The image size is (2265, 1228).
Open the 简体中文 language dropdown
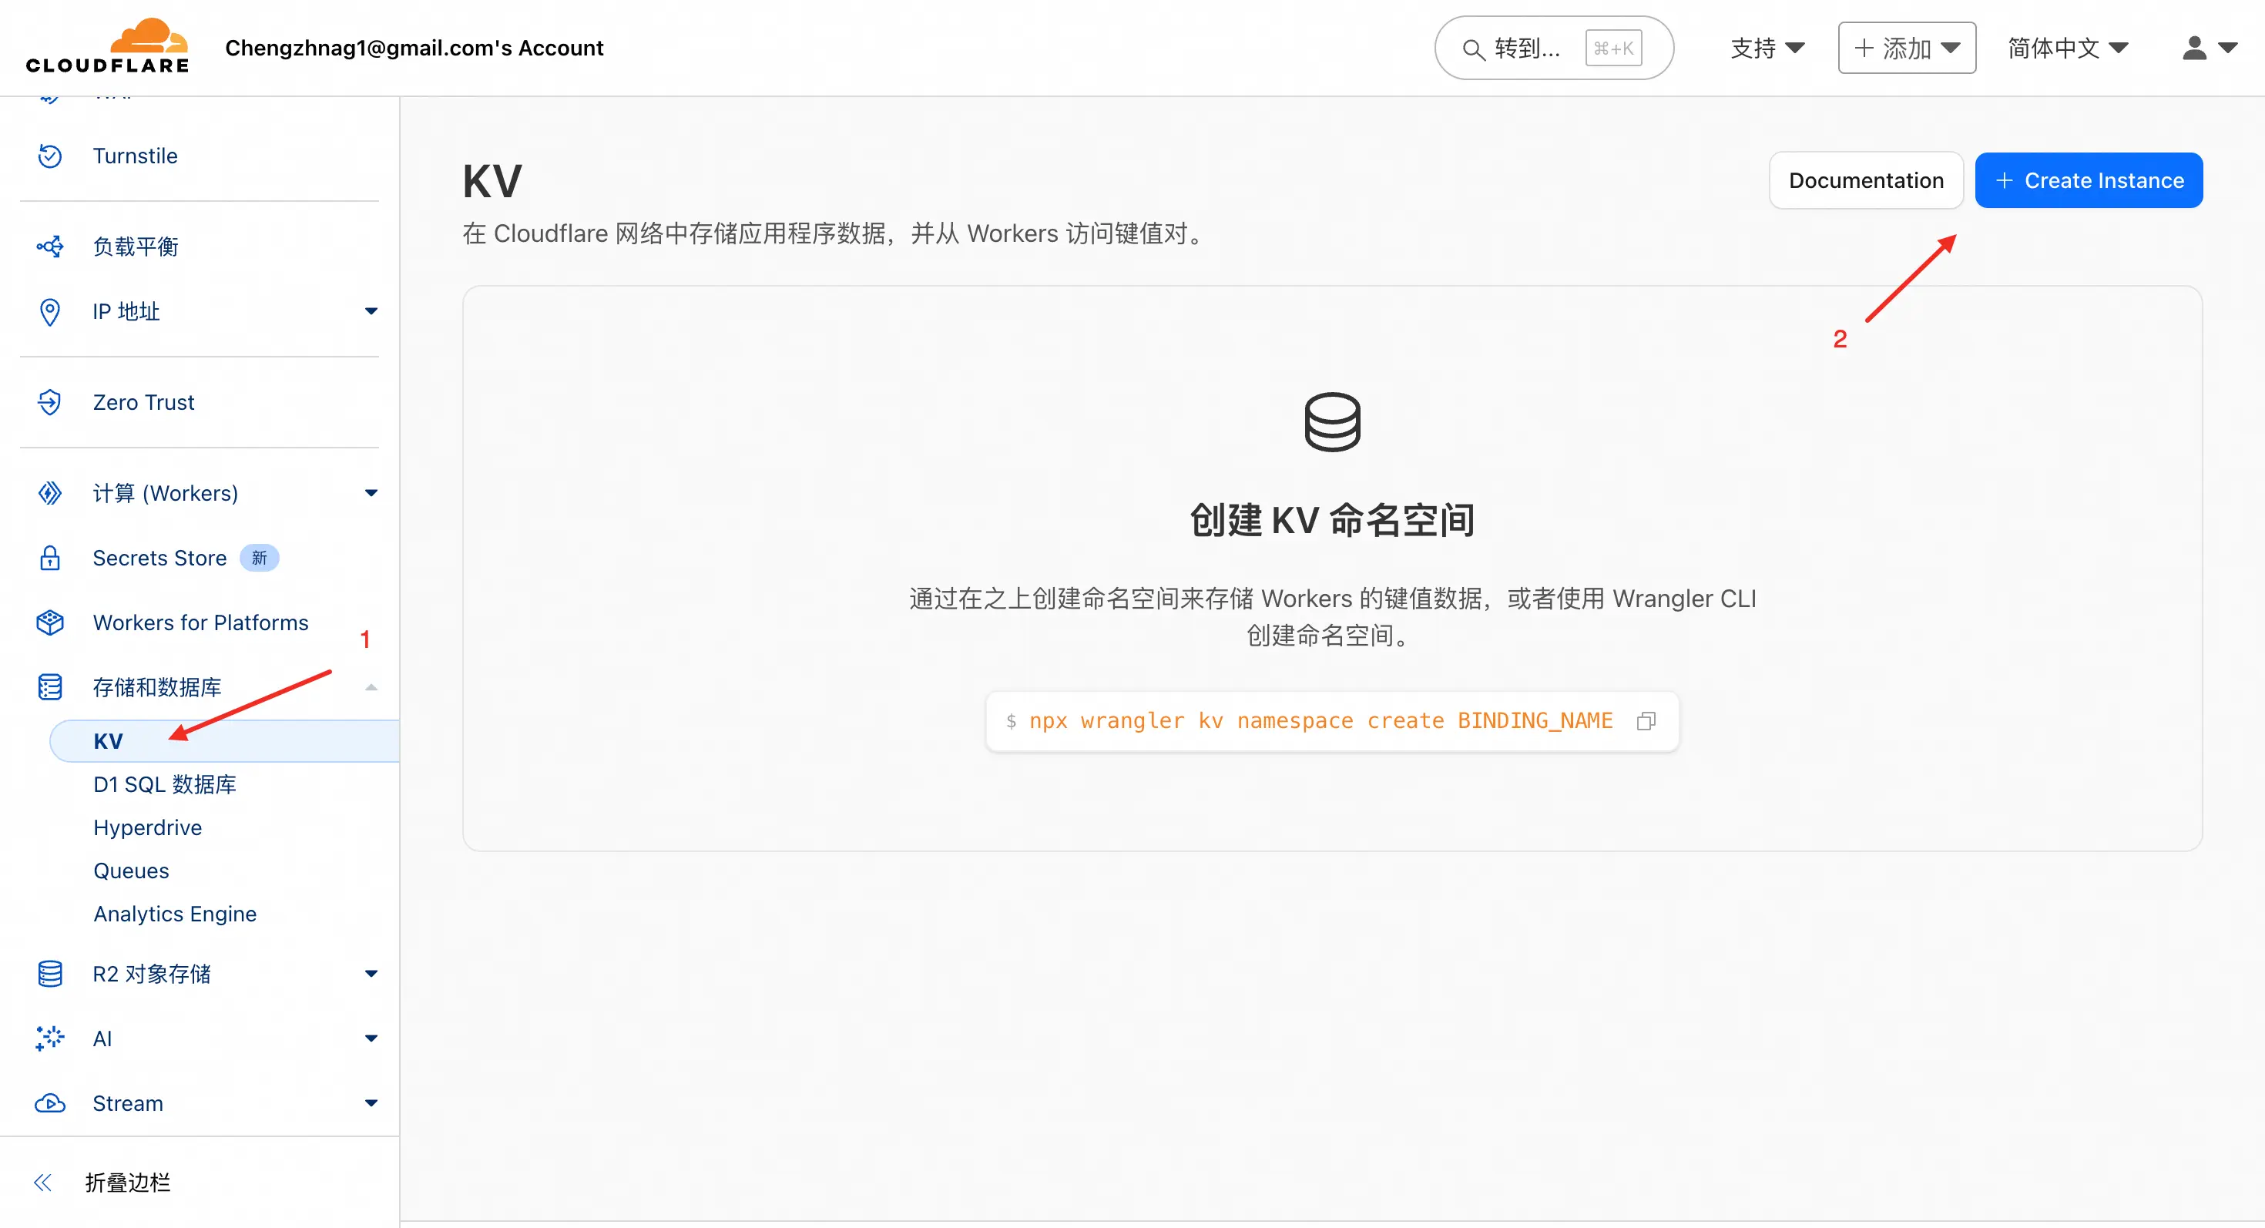pyautogui.click(x=2067, y=48)
